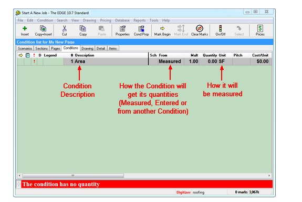Click the Mark Begin arrow icon
The image size is (302, 202).
pos(162,28)
